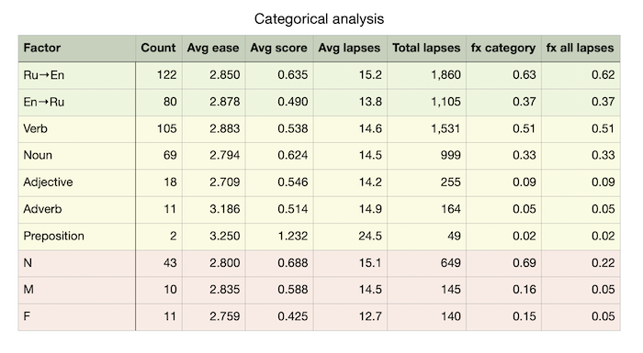Select the fx category header
Image resolution: width=643 pixels, height=353 pixels.
click(503, 49)
